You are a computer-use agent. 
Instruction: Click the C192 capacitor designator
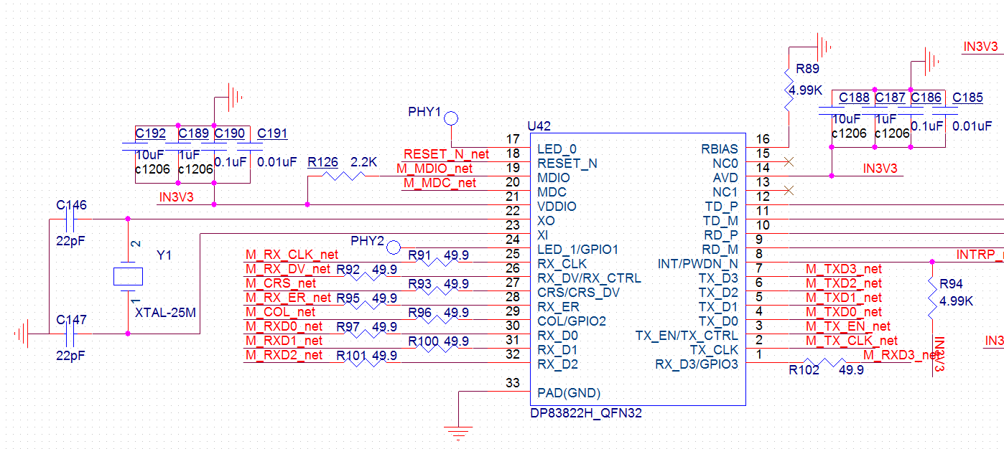151,133
